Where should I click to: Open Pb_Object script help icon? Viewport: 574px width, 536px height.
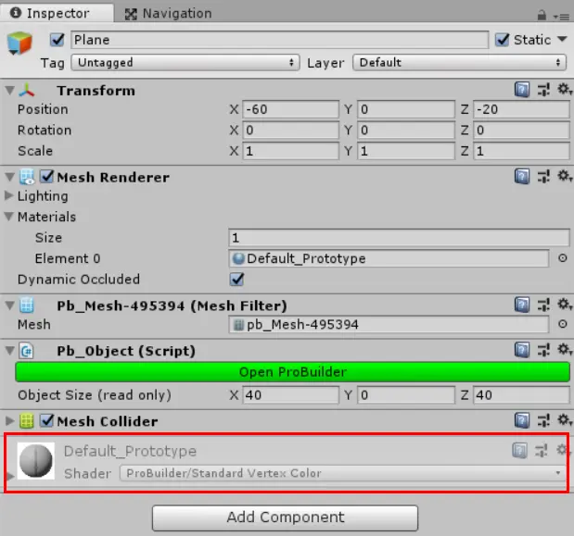(x=522, y=350)
